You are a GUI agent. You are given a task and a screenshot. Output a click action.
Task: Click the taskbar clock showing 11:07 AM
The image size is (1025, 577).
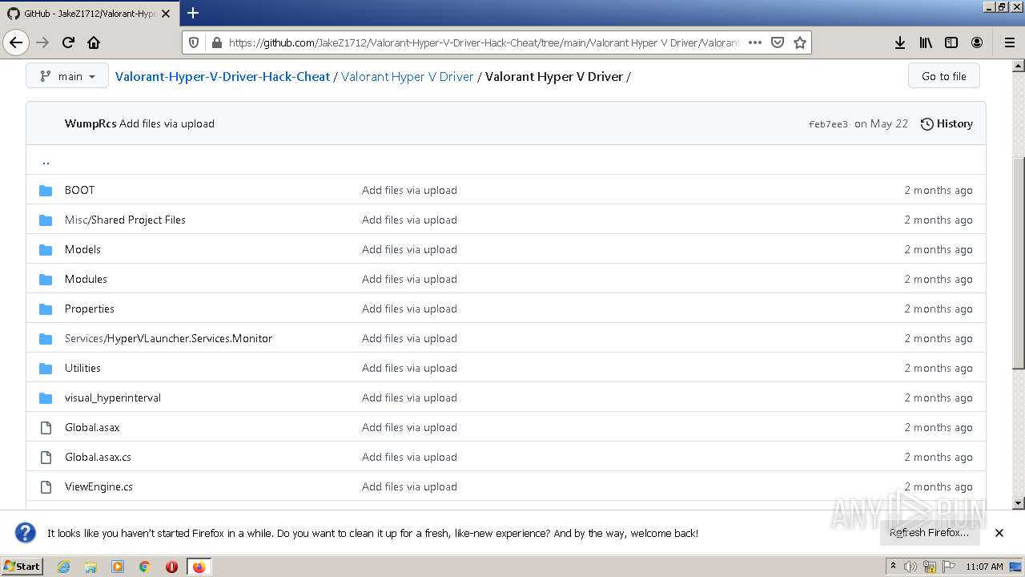pos(984,567)
